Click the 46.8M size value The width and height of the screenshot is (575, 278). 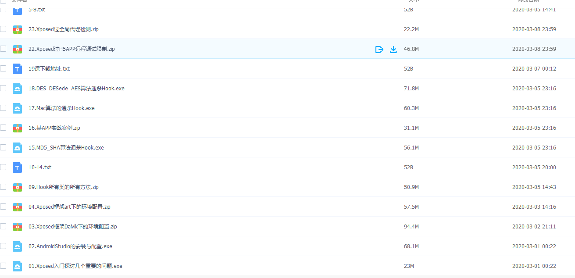pos(411,49)
